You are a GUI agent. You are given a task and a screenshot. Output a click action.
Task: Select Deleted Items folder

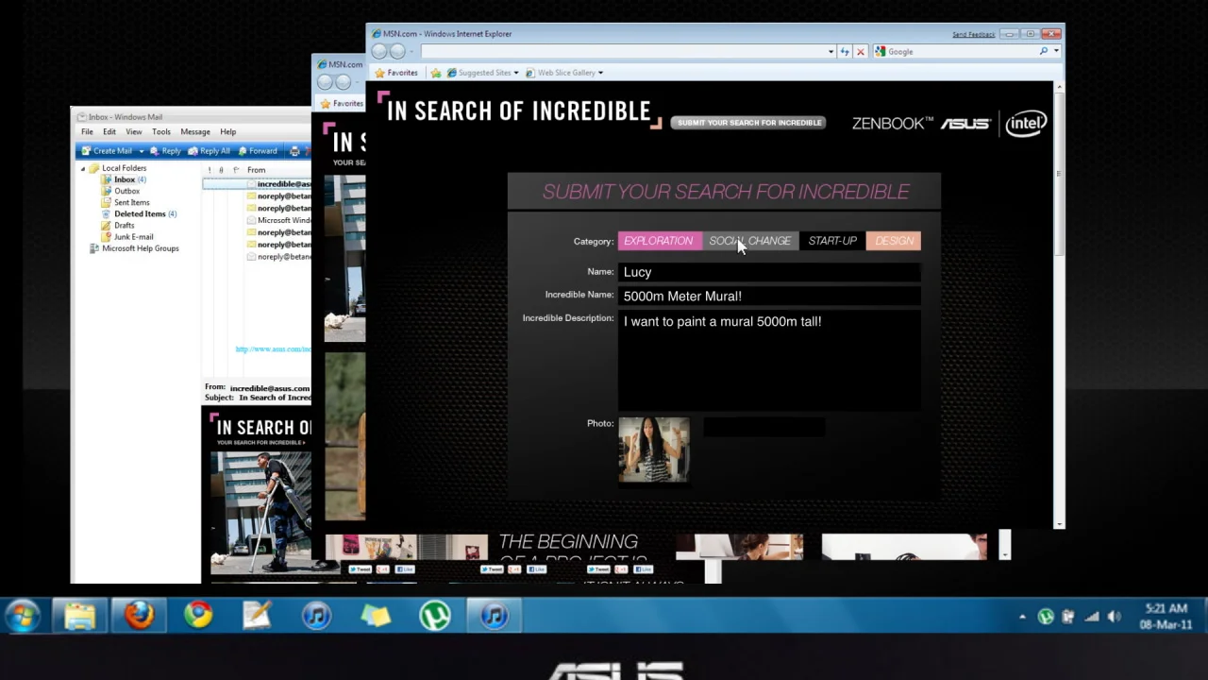coord(140,214)
